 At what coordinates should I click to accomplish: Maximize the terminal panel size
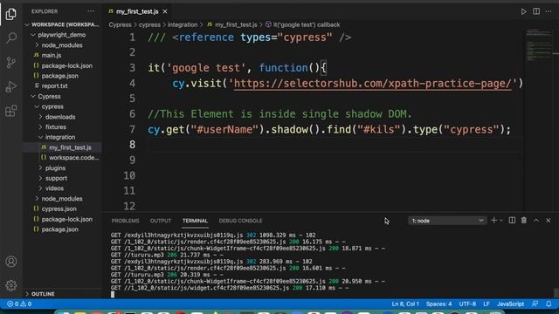click(535, 221)
